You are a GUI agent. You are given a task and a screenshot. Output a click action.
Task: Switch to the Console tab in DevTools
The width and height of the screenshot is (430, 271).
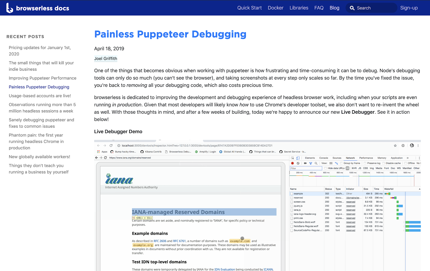pyautogui.click(x=324, y=158)
